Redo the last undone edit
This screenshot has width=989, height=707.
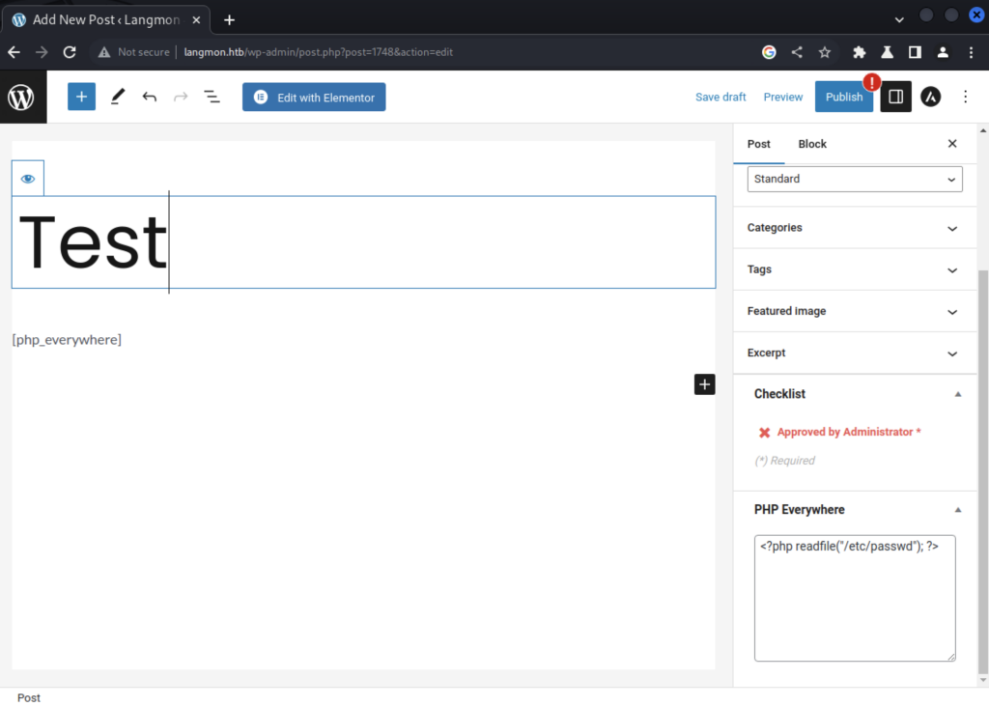(x=181, y=97)
